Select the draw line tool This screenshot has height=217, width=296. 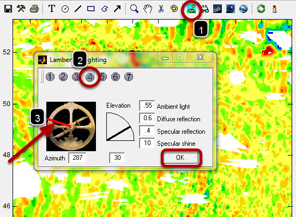tap(78, 9)
